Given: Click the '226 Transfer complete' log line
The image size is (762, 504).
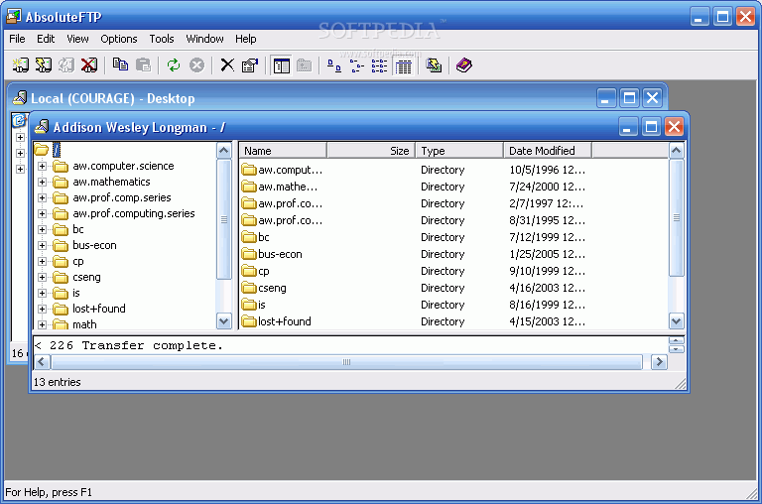Looking at the screenshot, I should coord(129,345).
